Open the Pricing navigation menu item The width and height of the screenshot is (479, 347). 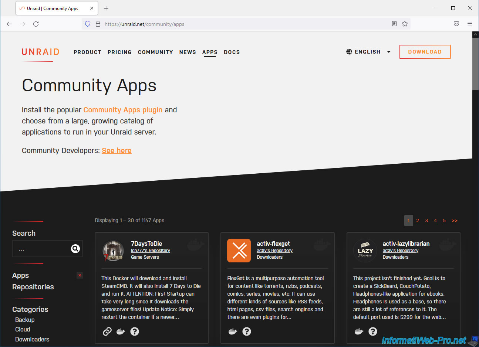(x=119, y=52)
